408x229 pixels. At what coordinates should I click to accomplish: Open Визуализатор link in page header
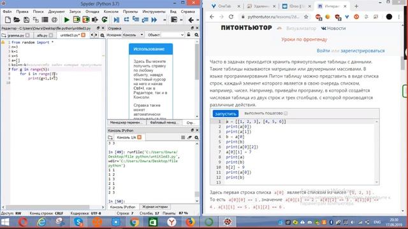301,28
